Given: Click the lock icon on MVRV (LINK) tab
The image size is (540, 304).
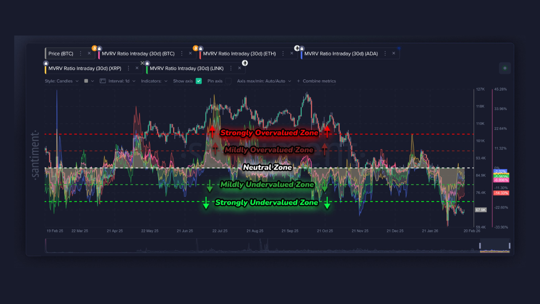Looking at the screenshot, I should point(147,63).
